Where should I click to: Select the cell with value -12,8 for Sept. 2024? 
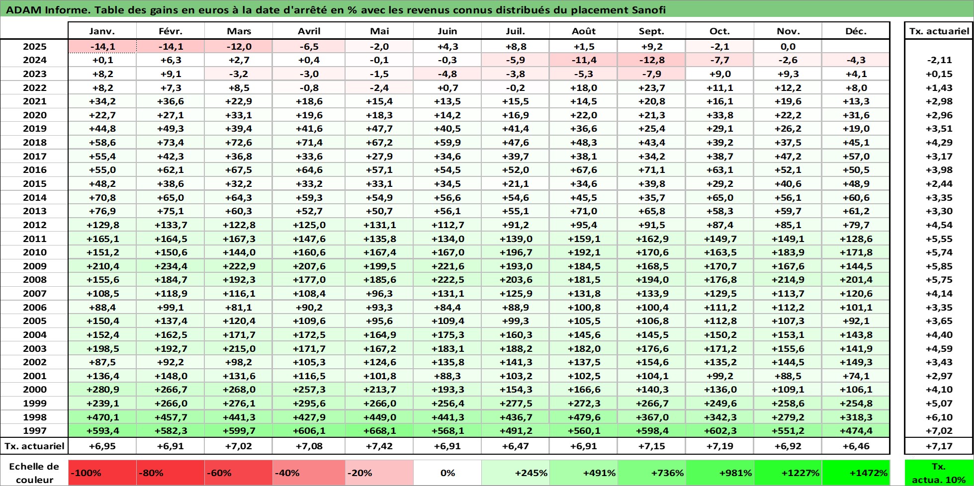point(652,60)
